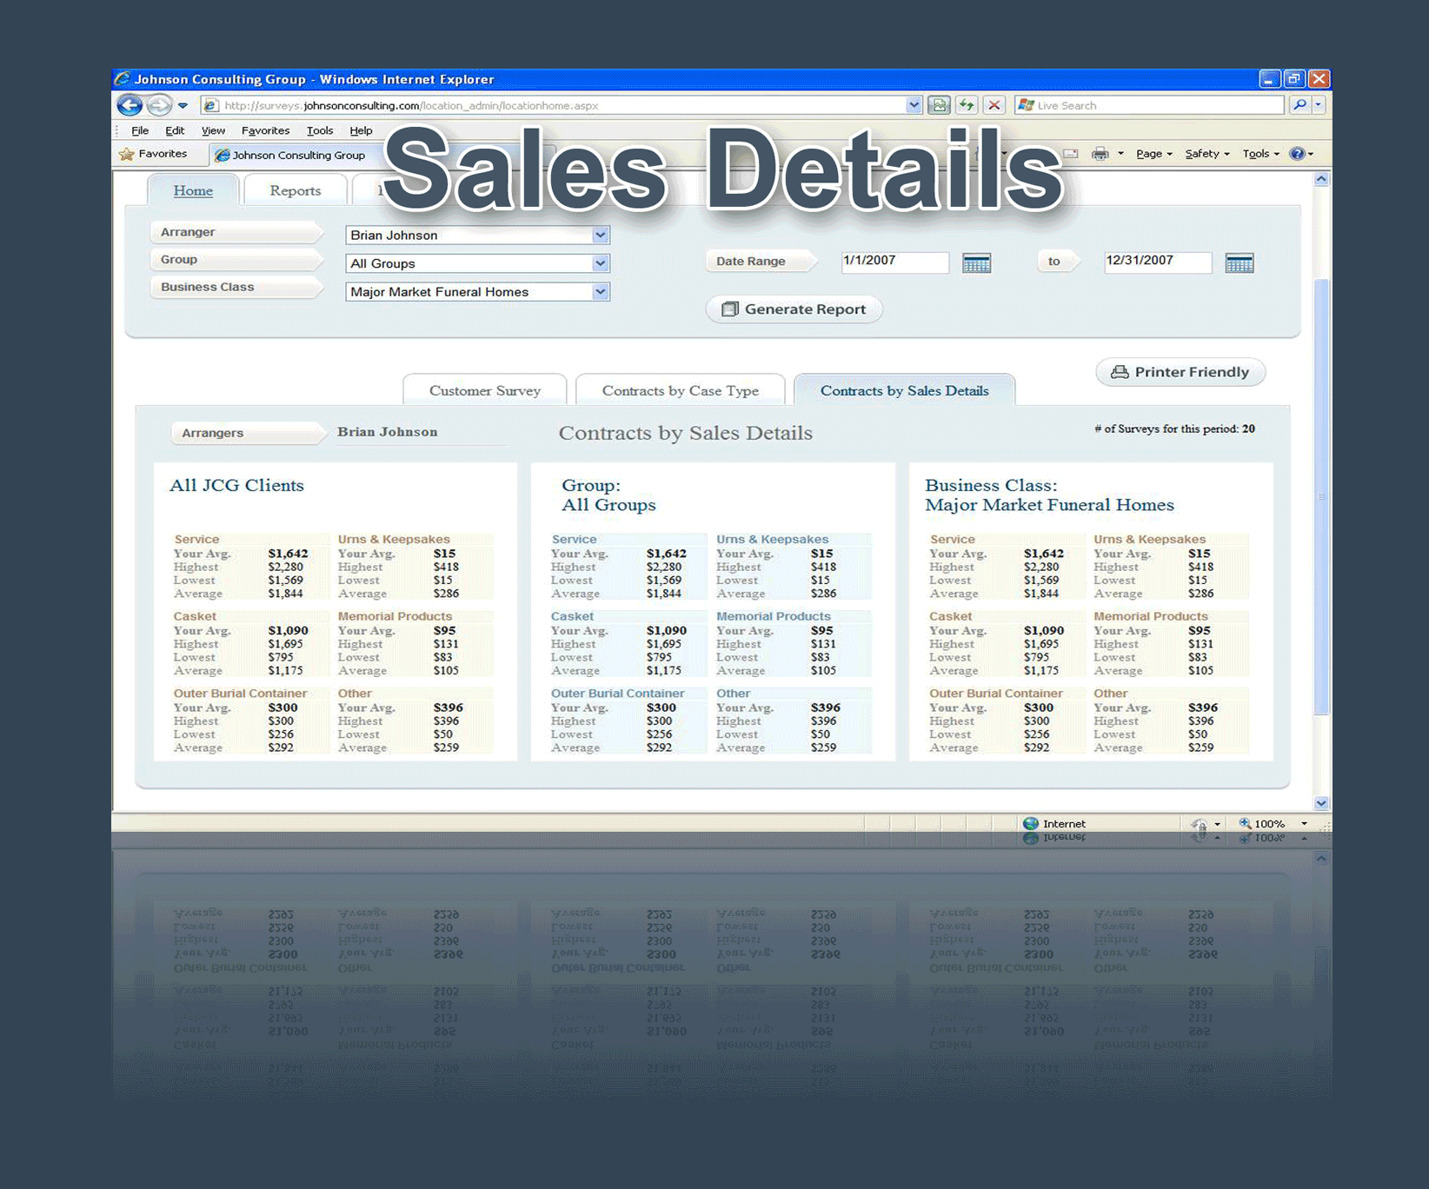Open the security dropdown arrow in status bar
This screenshot has height=1189, width=1429.
click(x=1217, y=824)
